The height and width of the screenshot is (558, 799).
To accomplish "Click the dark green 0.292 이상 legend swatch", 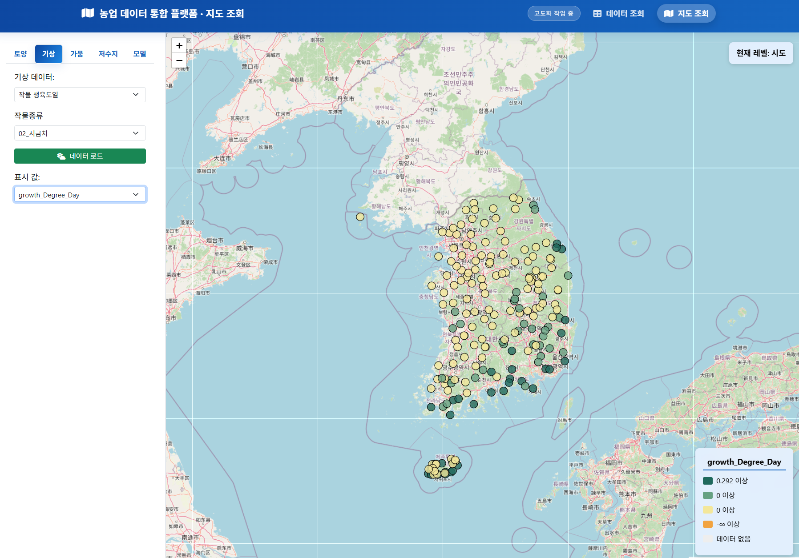I will point(708,481).
